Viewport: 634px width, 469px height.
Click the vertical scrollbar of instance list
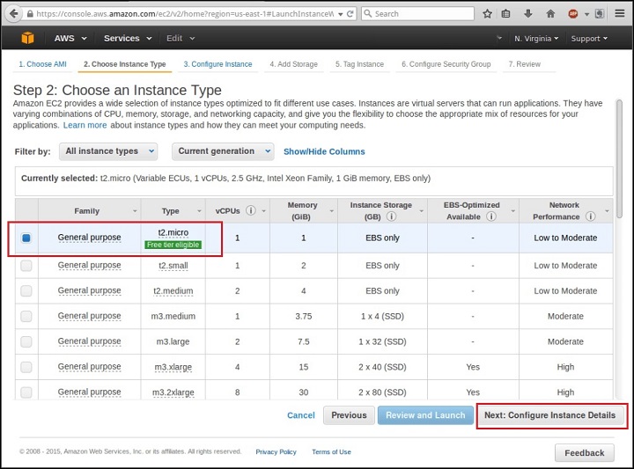619,158
